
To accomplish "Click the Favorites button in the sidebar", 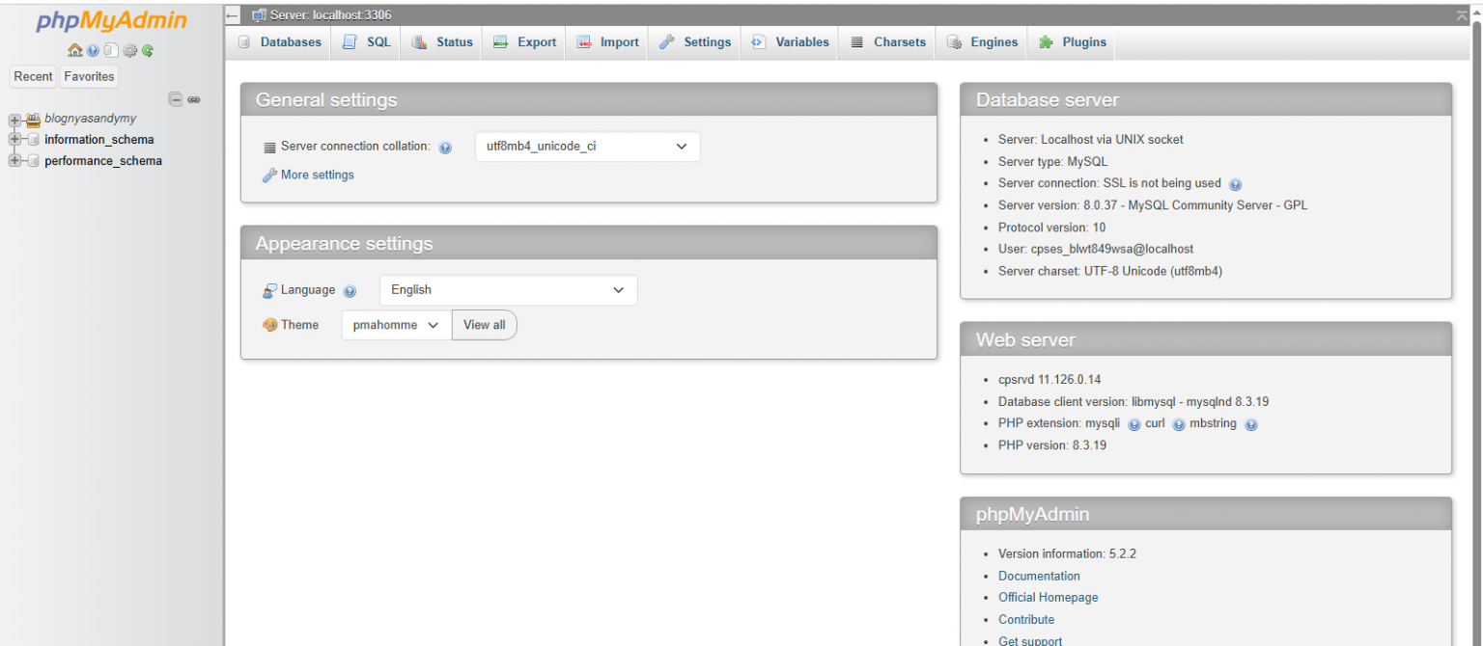I will pyautogui.click(x=89, y=76).
